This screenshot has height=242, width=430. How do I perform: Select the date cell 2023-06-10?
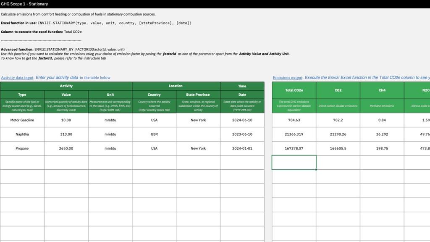(x=242, y=134)
